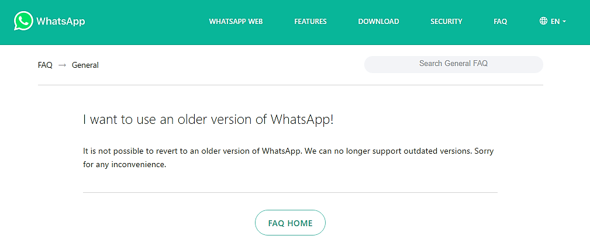The width and height of the screenshot is (590, 239).
Task: Click the FAQ breadcrumb link
Action: (45, 65)
